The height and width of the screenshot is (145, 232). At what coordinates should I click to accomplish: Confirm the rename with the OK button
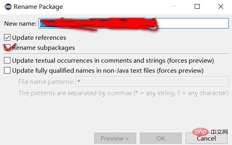161,138
